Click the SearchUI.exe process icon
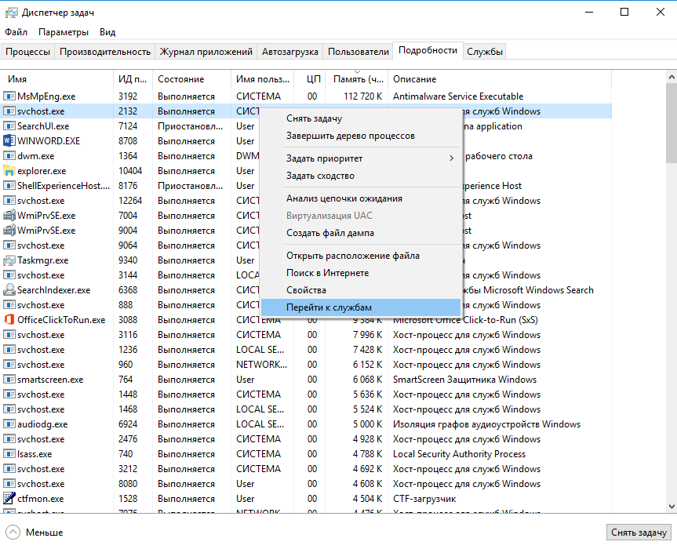This screenshot has height=549, width=677. pyautogui.click(x=9, y=126)
